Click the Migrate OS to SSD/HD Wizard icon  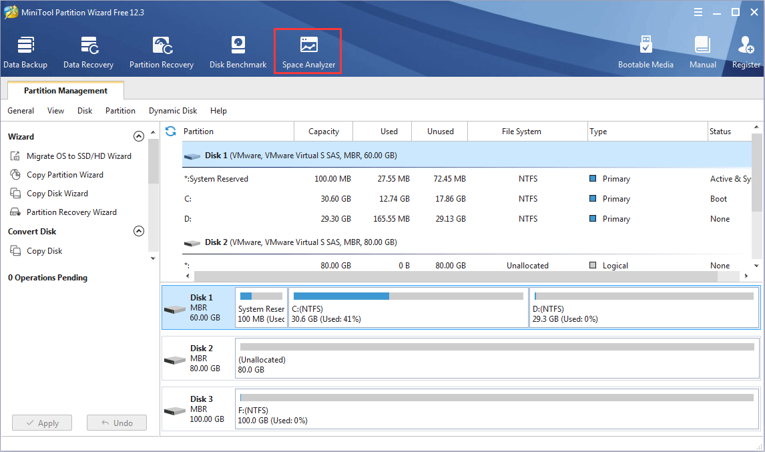coord(15,156)
